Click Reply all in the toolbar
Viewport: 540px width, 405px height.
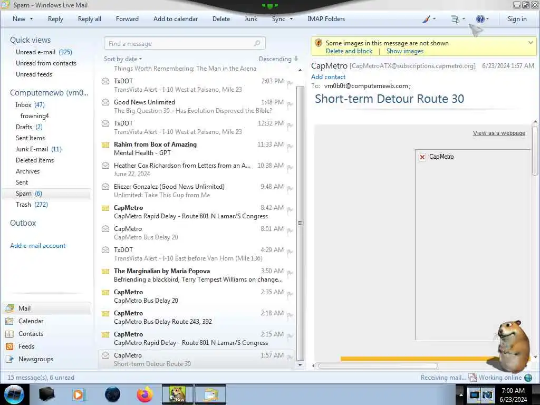coord(90,19)
